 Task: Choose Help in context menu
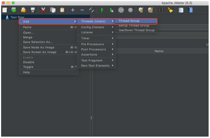click(x=49, y=72)
